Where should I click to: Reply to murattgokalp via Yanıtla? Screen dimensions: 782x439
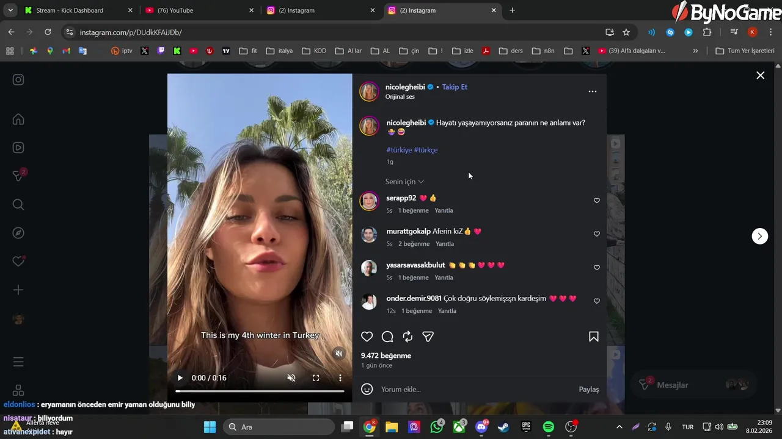(x=445, y=244)
